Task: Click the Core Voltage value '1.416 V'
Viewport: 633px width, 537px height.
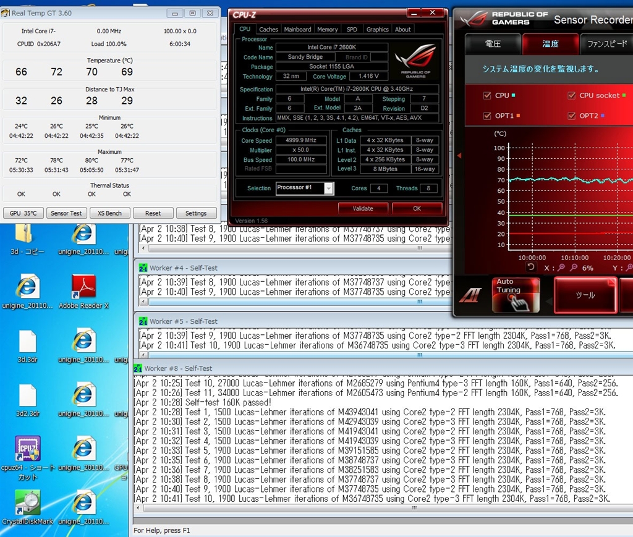Action: pos(368,76)
